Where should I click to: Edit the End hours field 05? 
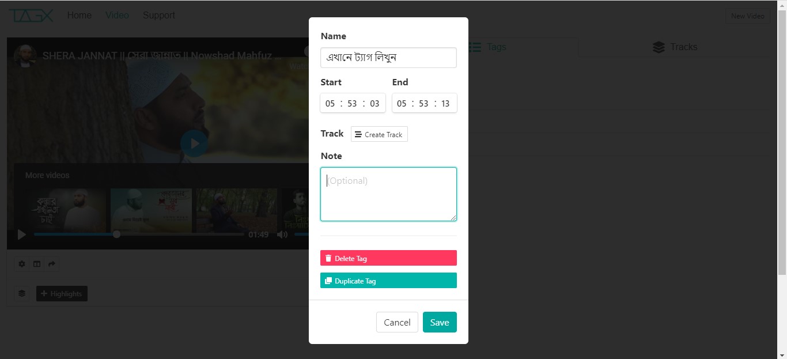point(402,104)
